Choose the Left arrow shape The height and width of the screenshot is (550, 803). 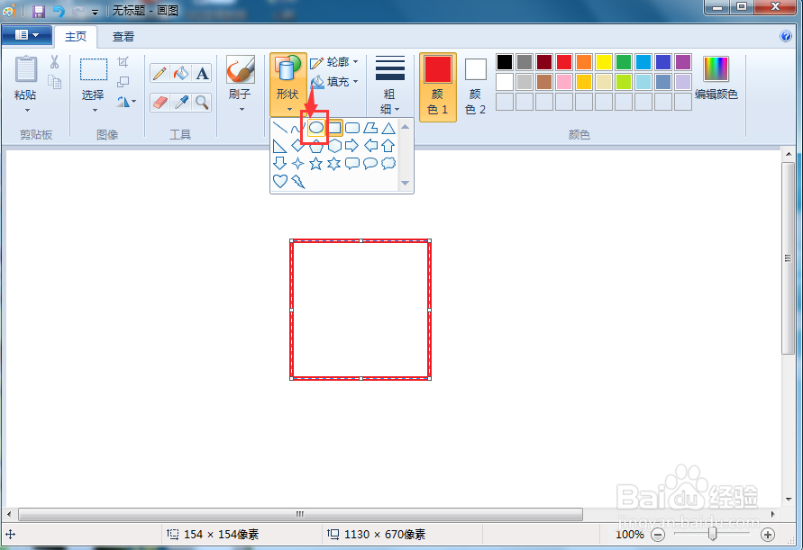[370, 146]
